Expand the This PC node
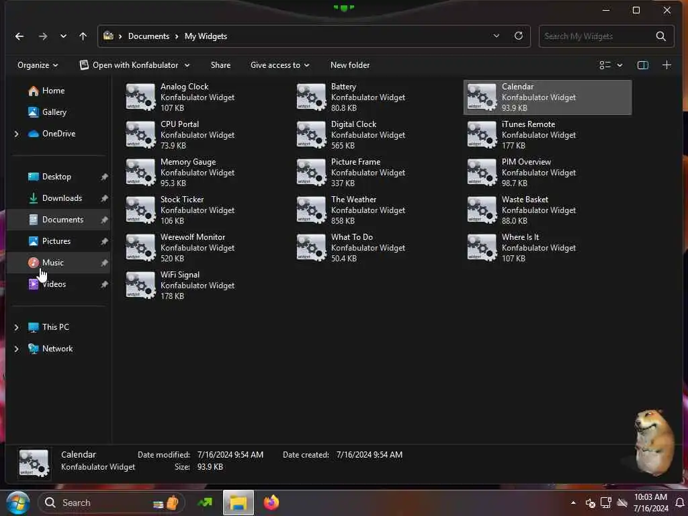Image resolution: width=688 pixels, height=516 pixels. (x=17, y=327)
